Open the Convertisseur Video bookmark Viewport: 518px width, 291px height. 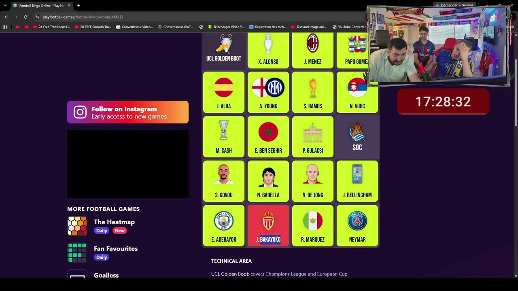point(134,27)
